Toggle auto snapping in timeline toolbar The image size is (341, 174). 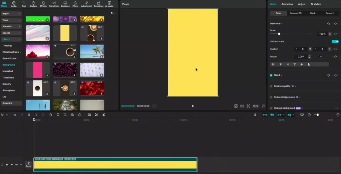272,115
